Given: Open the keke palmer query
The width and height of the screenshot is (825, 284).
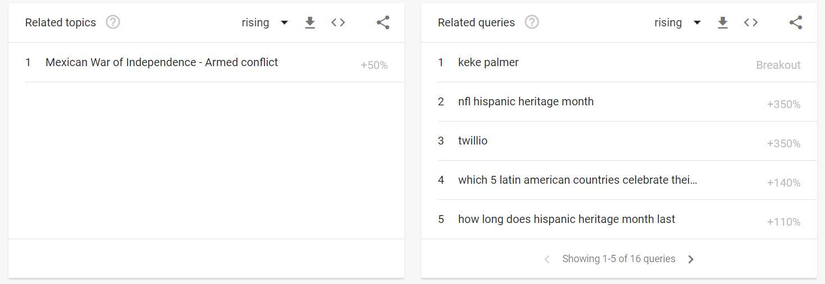Looking at the screenshot, I should point(489,62).
